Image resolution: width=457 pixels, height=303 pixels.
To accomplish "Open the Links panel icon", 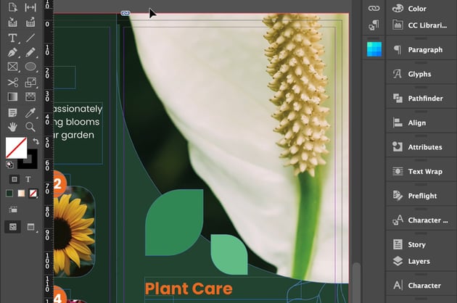I will pyautogui.click(x=374, y=9).
